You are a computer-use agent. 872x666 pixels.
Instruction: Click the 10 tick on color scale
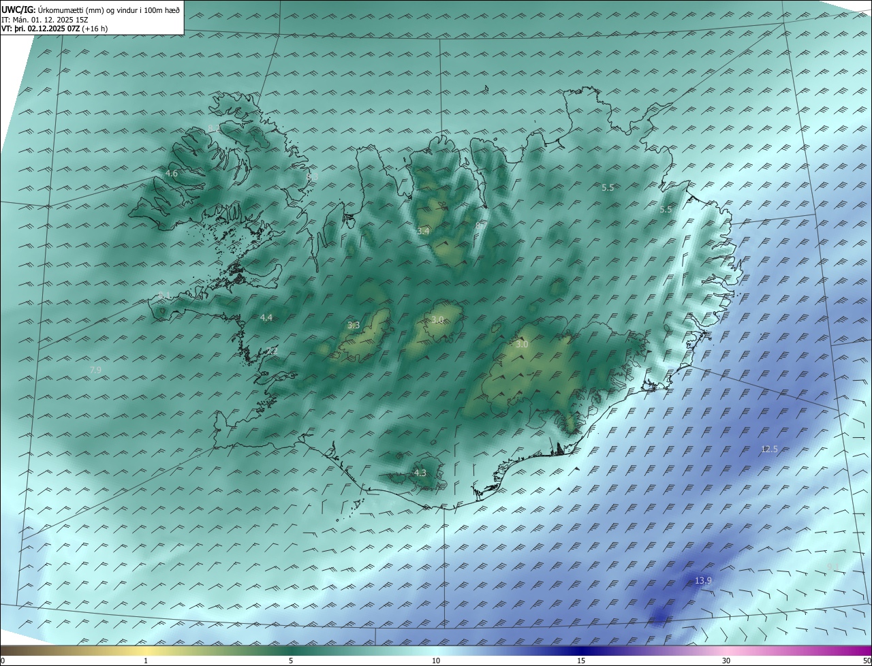point(436,661)
